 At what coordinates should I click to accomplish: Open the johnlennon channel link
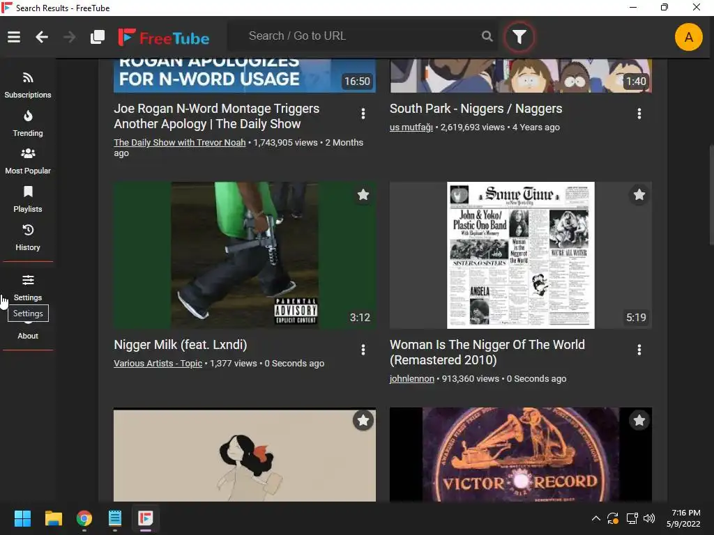pyautogui.click(x=412, y=378)
